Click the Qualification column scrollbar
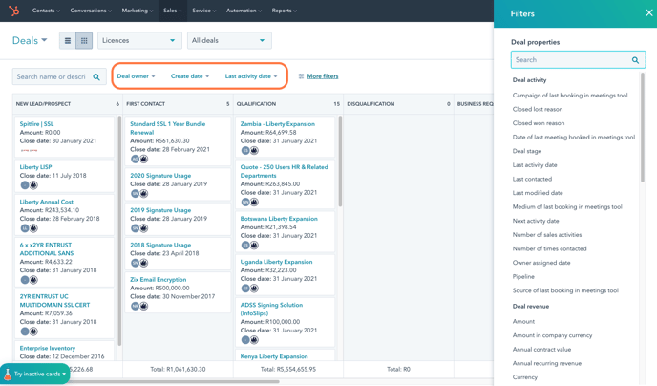Viewport: 657px width, 386px height. click(x=340, y=161)
